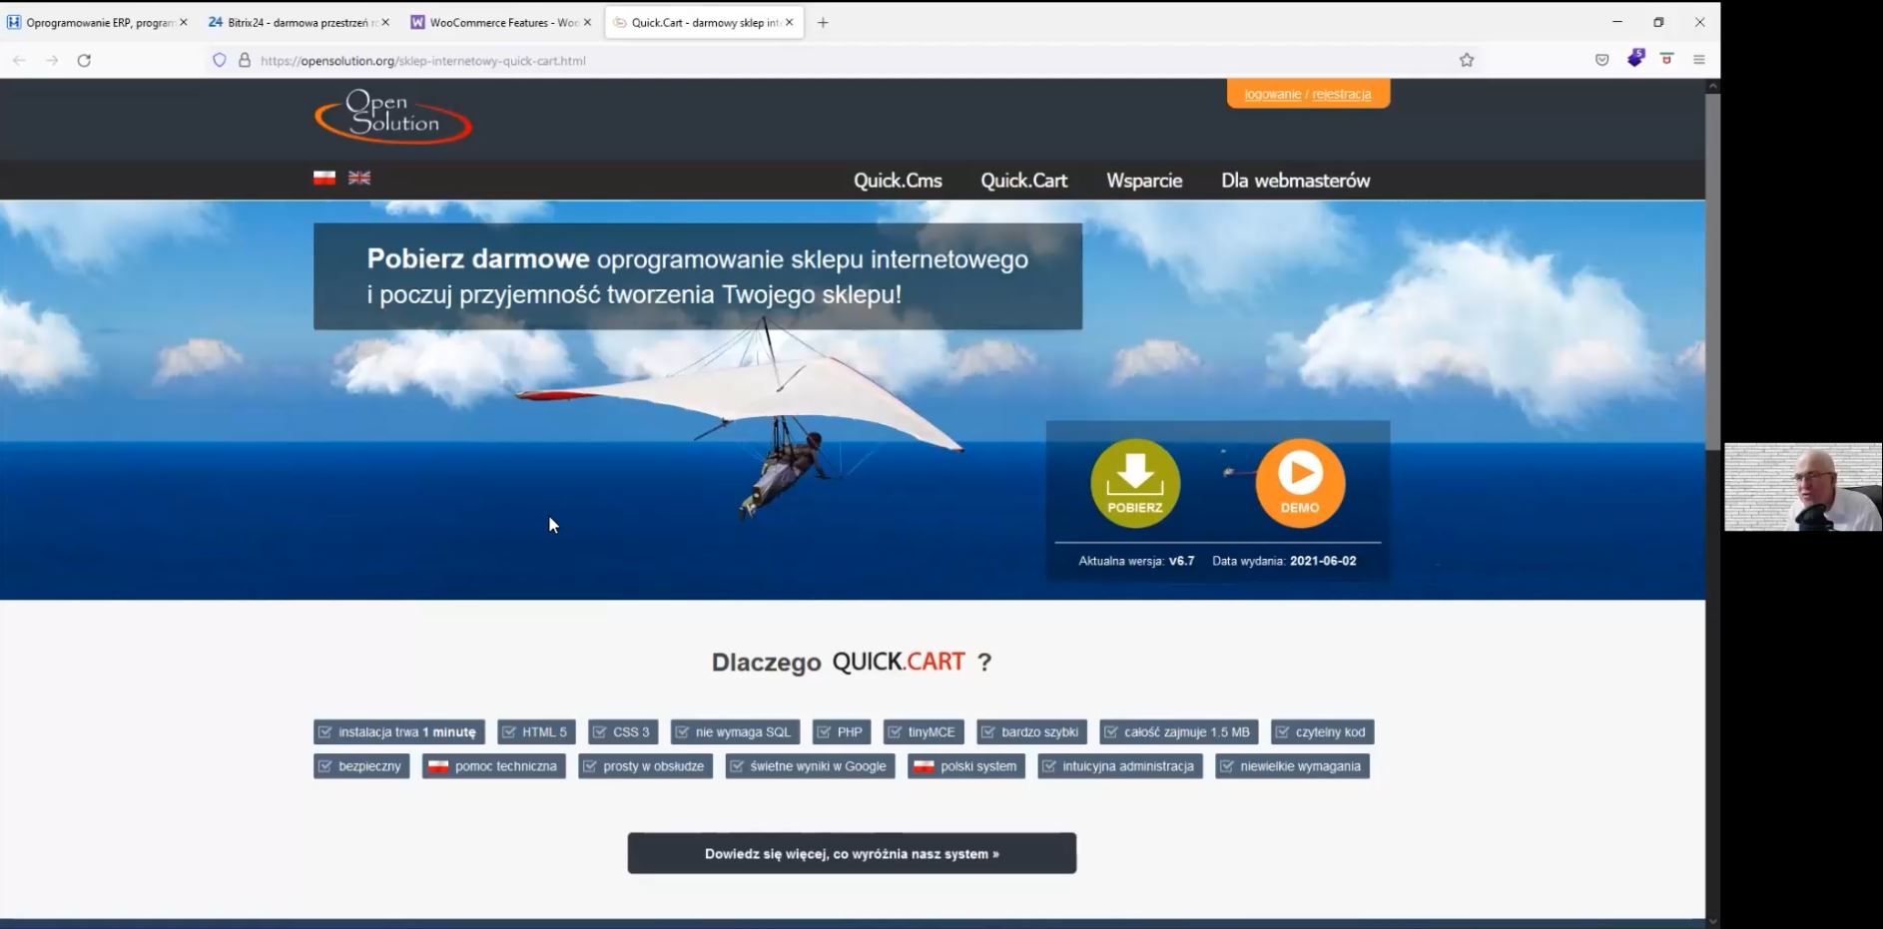Close the Oprogramowanie ERP tab

click(184, 22)
